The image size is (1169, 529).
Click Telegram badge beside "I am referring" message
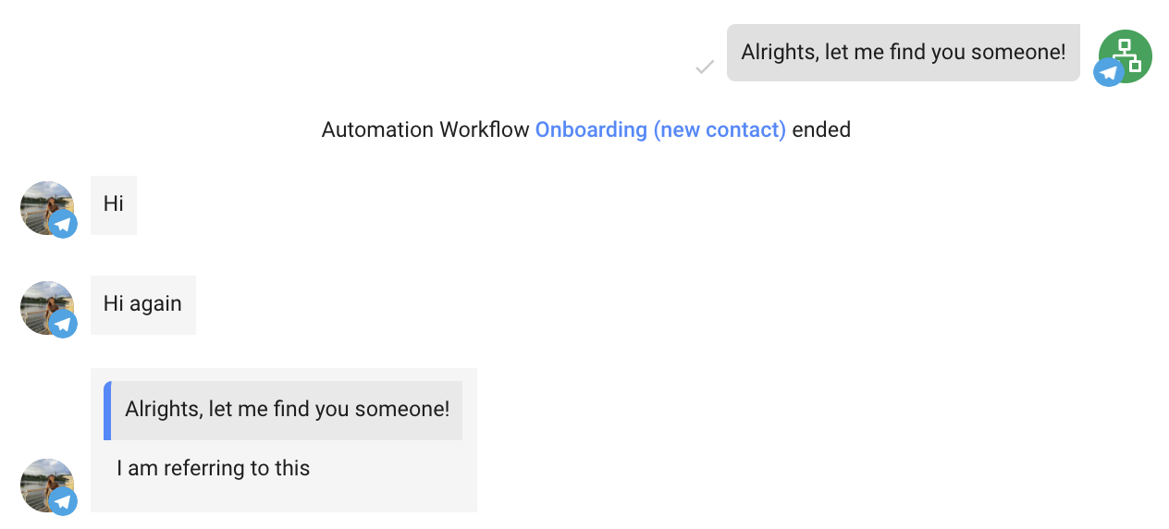tap(63, 501)
